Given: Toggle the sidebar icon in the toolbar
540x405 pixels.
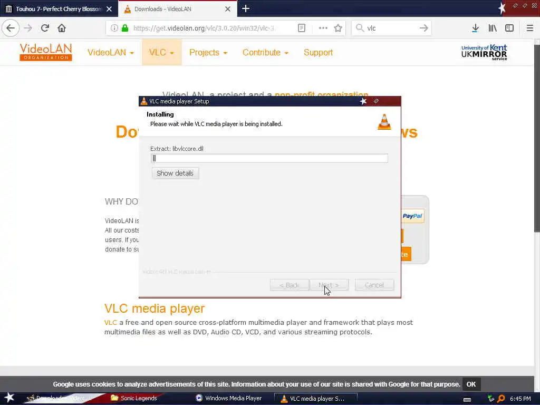Looking at the screenshot, I should pyautogui.click(x=509, y=28).
